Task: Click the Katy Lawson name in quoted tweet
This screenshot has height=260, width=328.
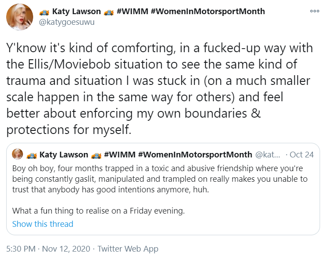Action: pos(64,154)
